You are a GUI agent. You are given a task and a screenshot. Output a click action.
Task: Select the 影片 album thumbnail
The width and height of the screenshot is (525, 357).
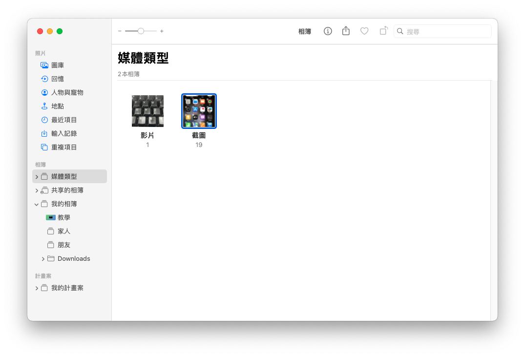point(147,111)
